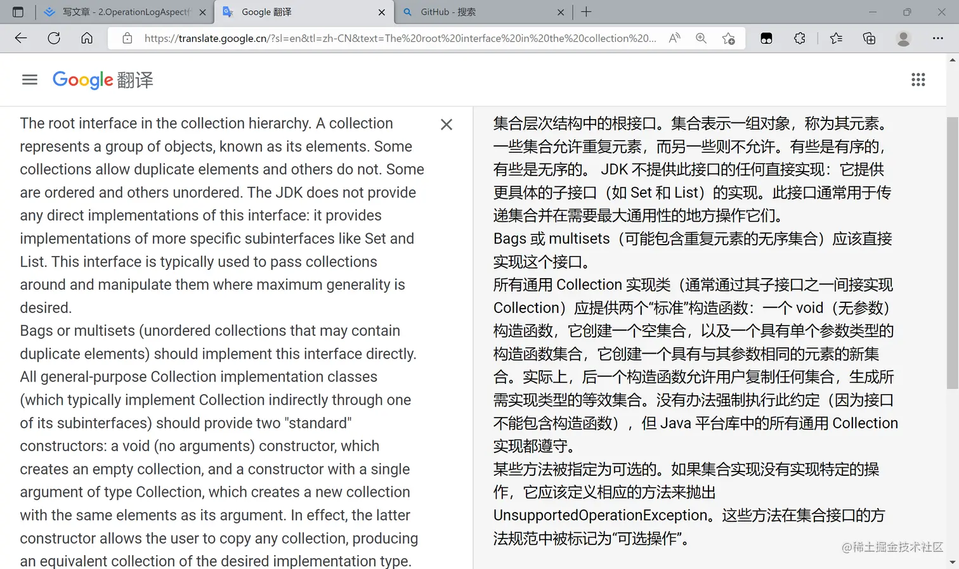Open the Collections panel
This screenshot has width=959, height=569.
(869, 38)
